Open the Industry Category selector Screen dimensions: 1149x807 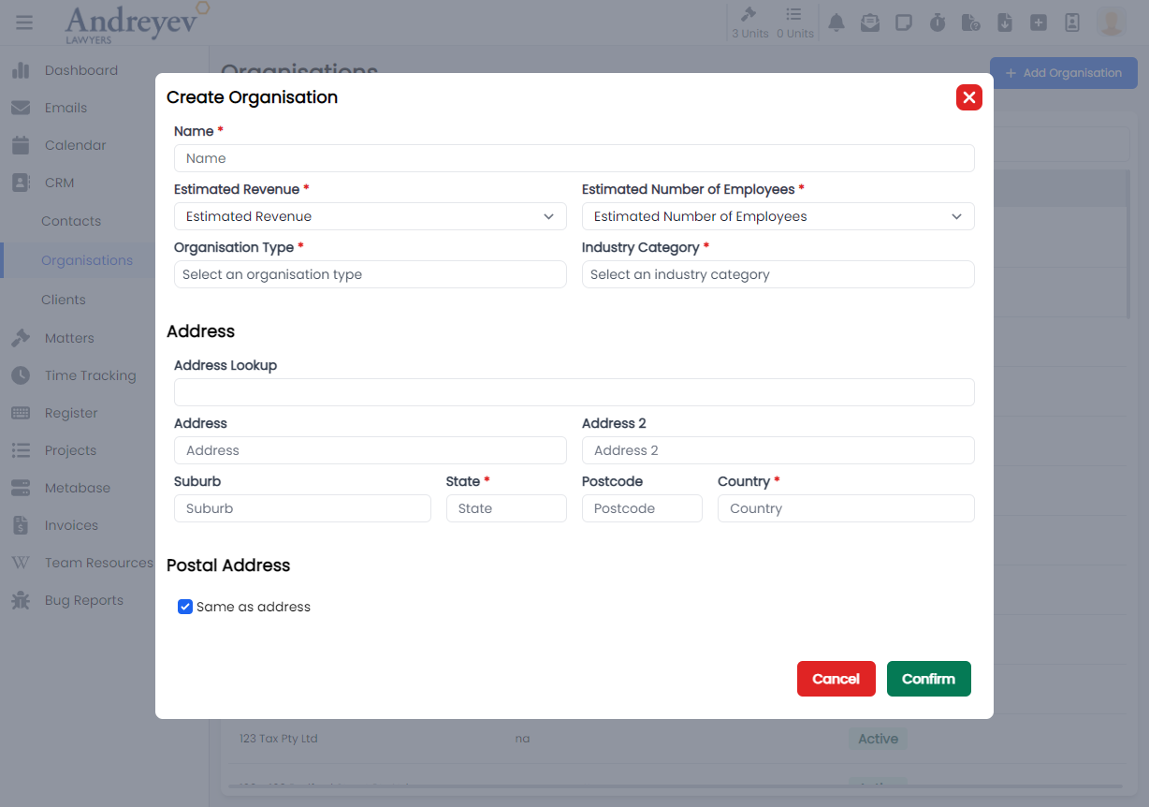[x=778, y=274]
